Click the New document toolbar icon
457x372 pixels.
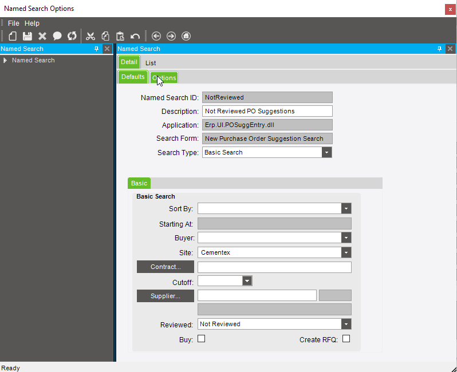(12, 36)
